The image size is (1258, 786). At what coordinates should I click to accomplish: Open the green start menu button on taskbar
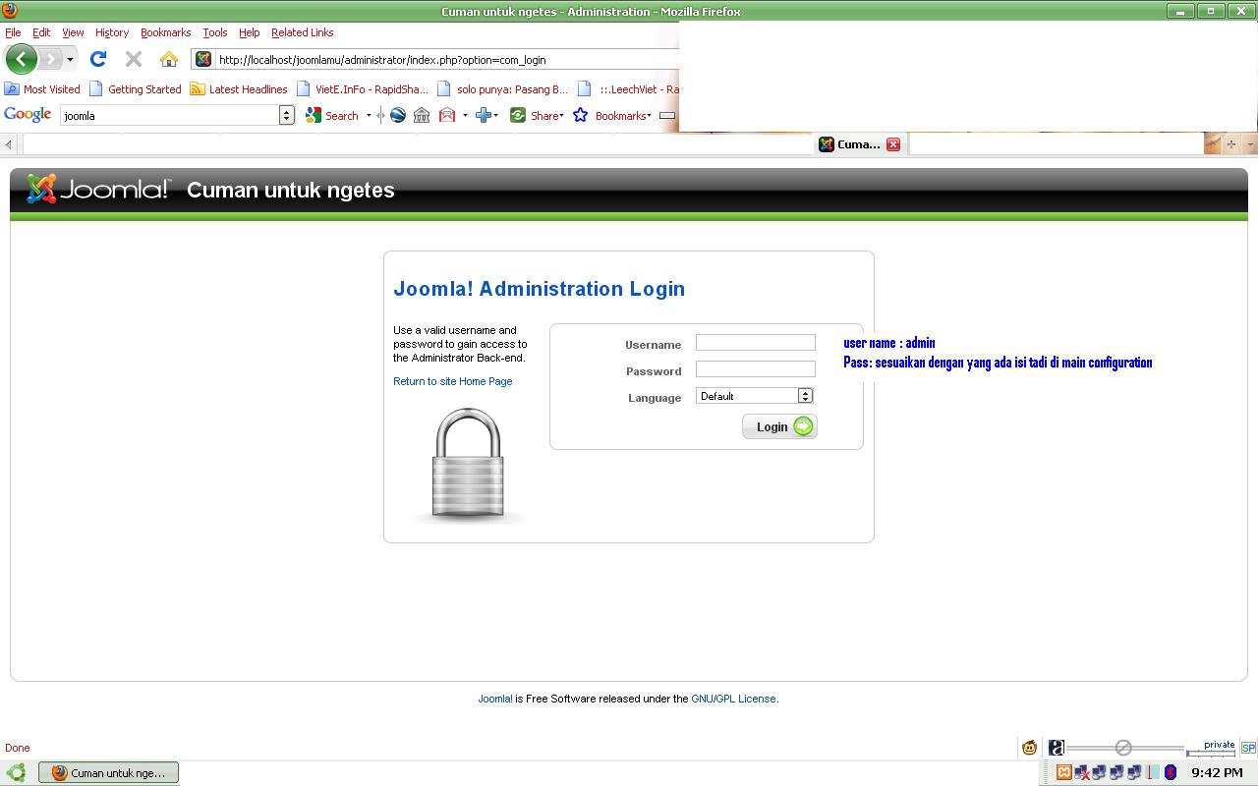point(17,772)
